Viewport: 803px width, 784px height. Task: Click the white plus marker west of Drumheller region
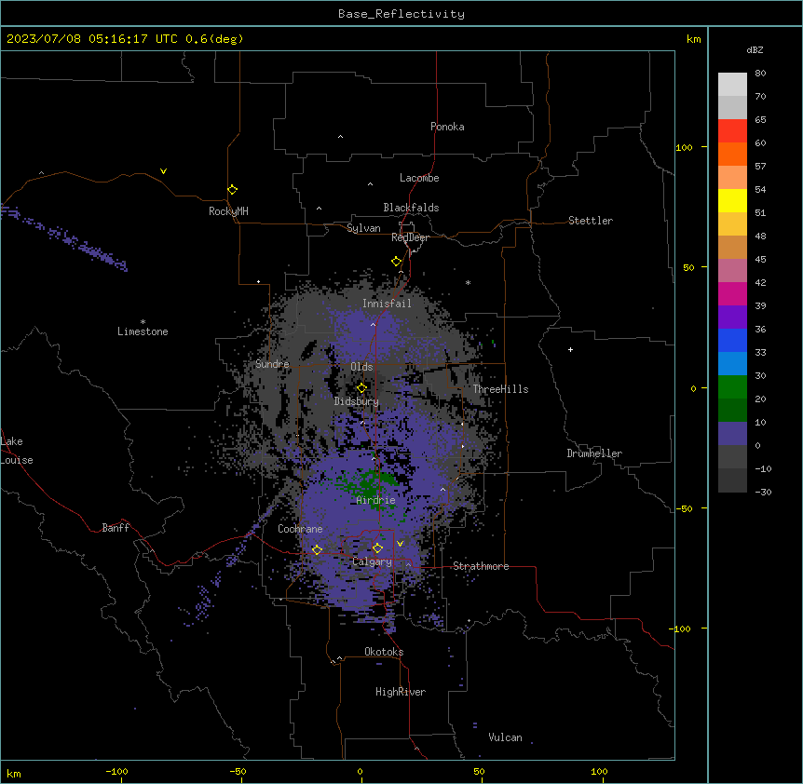[x=570, y=349]
